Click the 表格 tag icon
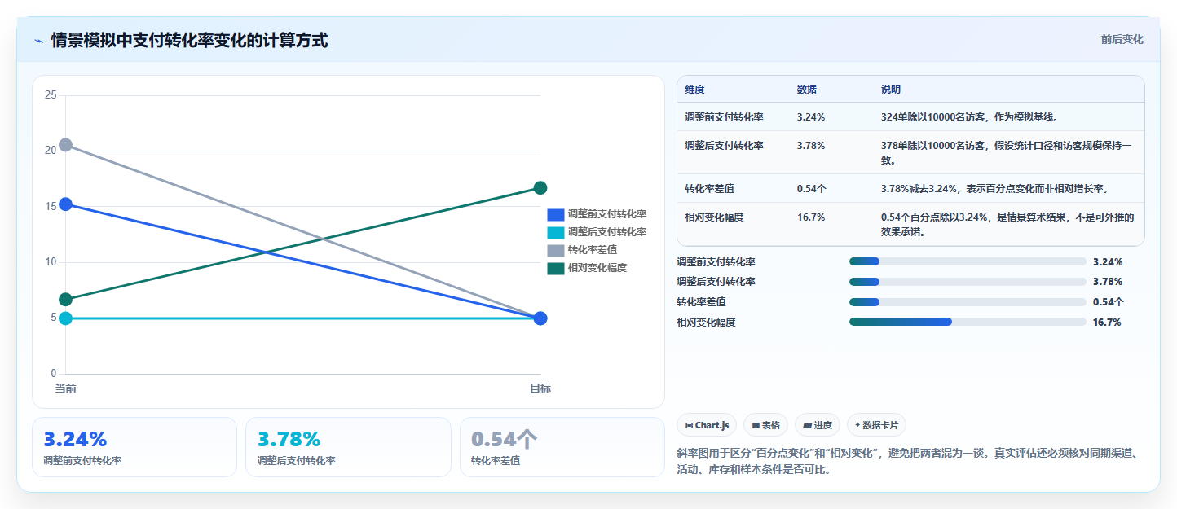The width and height of the screenshot is (1177, 509). pyautogui.click(x=756, y=425)
